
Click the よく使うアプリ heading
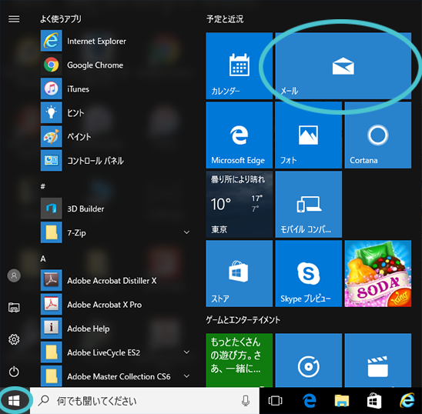tap(61, 19)
